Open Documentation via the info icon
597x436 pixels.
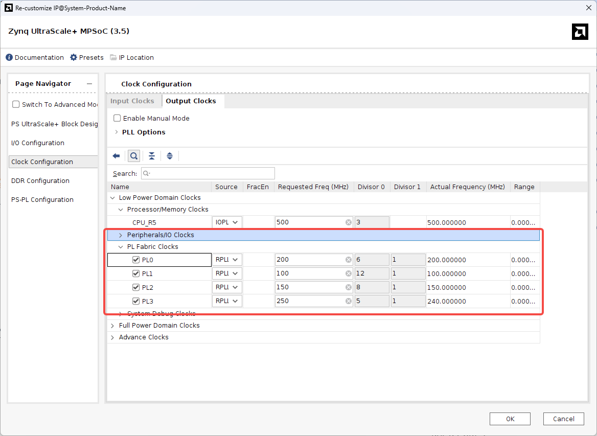[9, 57]
